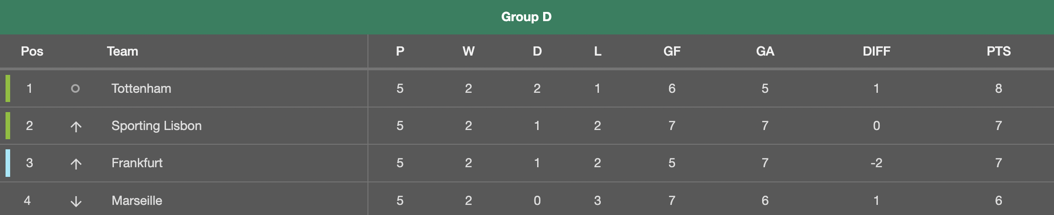
Task: Click the GA column header
Action: tap(765, 51)
